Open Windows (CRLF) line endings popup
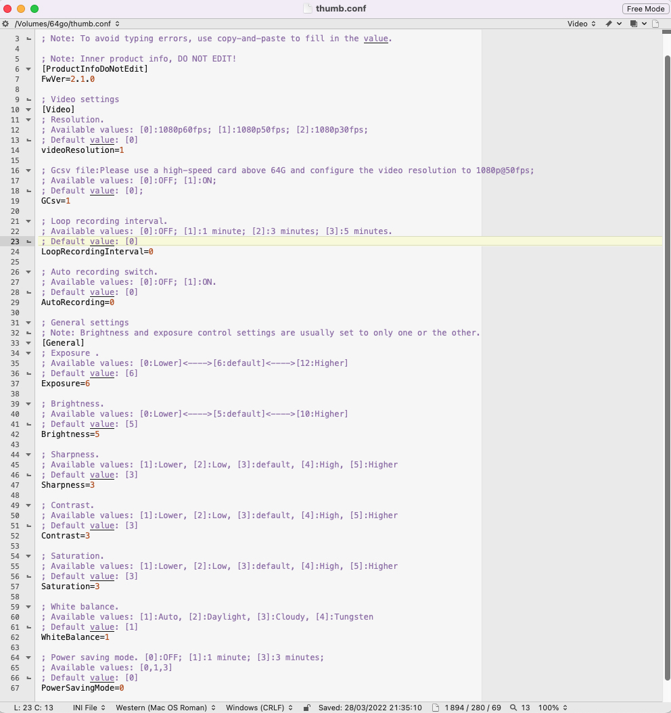 click(x=259, y=708)
